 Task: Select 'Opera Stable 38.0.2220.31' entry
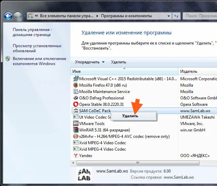point(101,104)
